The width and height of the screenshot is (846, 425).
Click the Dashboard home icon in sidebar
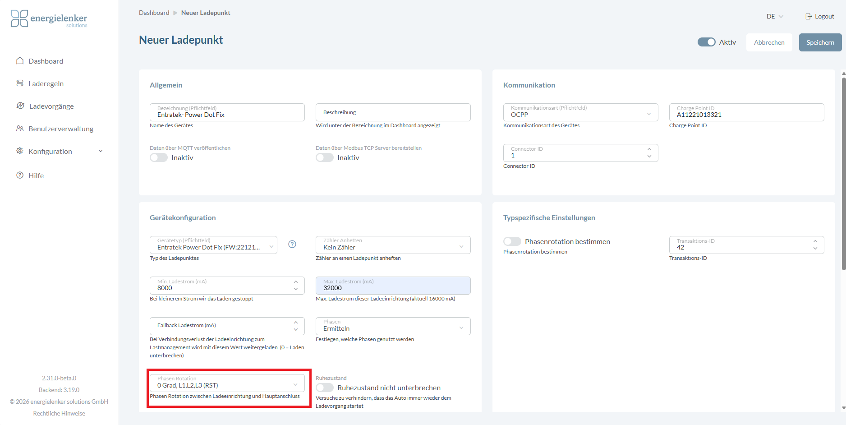click(x=20, y=61)
